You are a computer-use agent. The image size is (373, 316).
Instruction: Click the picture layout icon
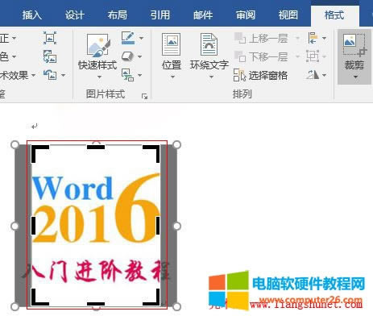[127, 75]
